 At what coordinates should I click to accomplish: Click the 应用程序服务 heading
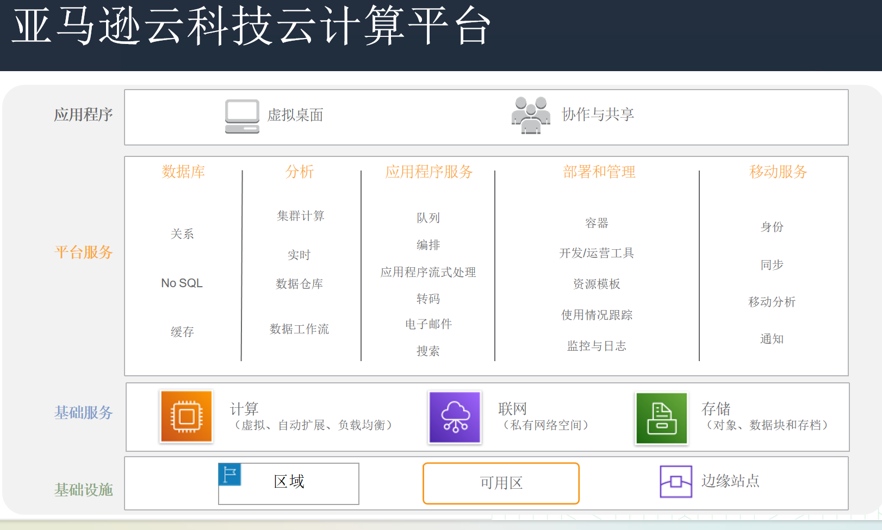(428, 172)
